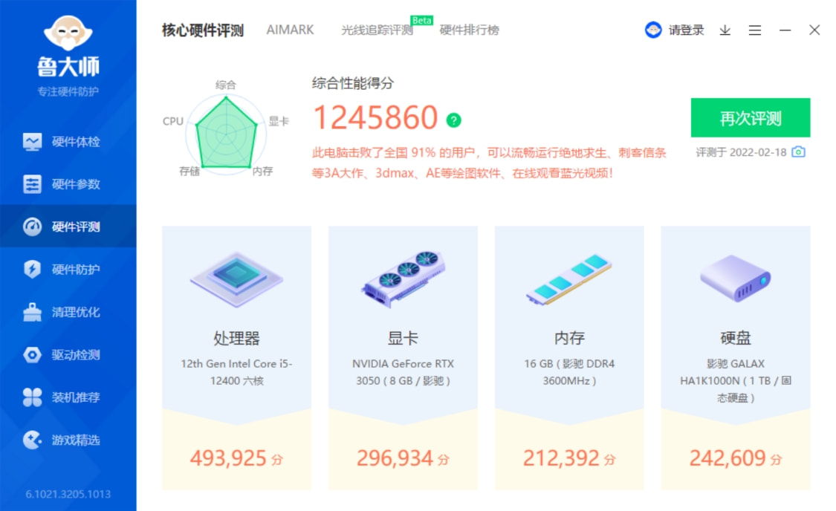The image size is (836, 511).
Task: Open the 装机推荐 build recommendation section
Action: [63, 397]
